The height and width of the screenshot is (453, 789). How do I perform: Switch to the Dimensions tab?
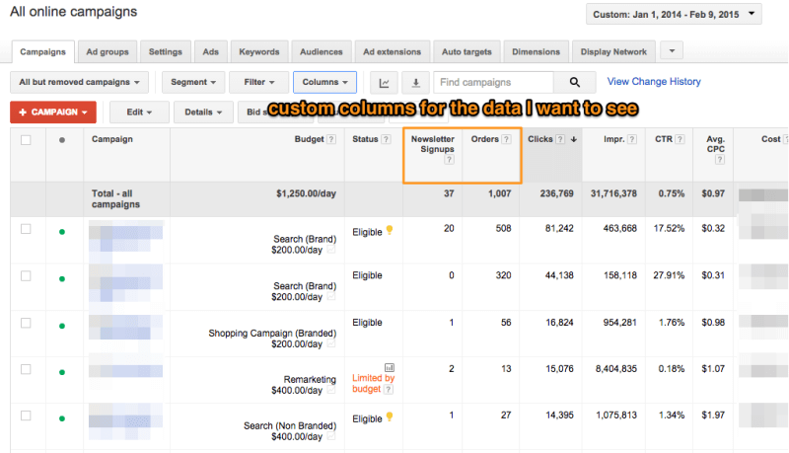[536, 52]
